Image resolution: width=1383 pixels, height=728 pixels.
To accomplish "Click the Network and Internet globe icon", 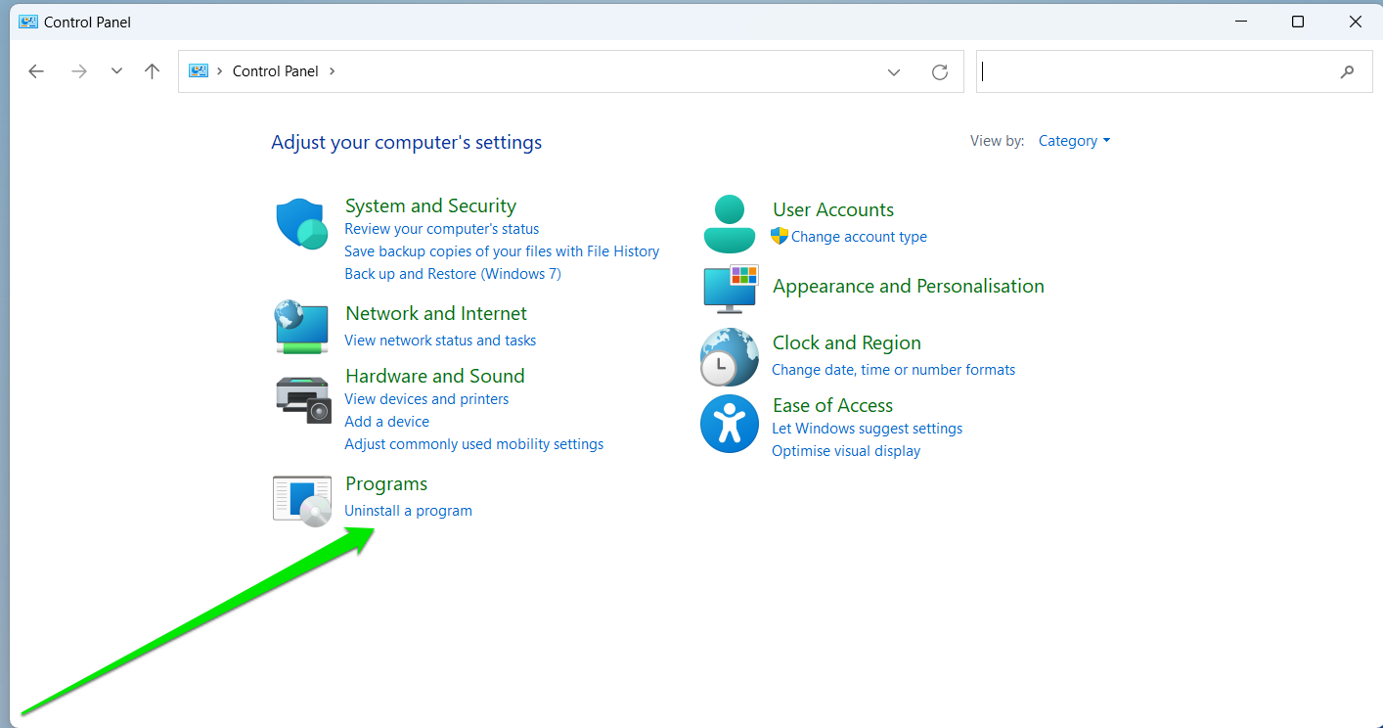I will coord(301,327).
